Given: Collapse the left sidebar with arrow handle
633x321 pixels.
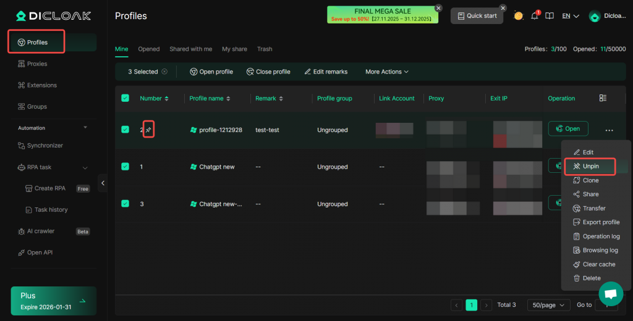Looking at the screenshot, I should (x=103, y=183).
